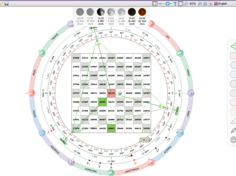Viewport: 236px width, 176px height.
Task: Select the pentagon overlay shape
Action: (x=233, y=65)
